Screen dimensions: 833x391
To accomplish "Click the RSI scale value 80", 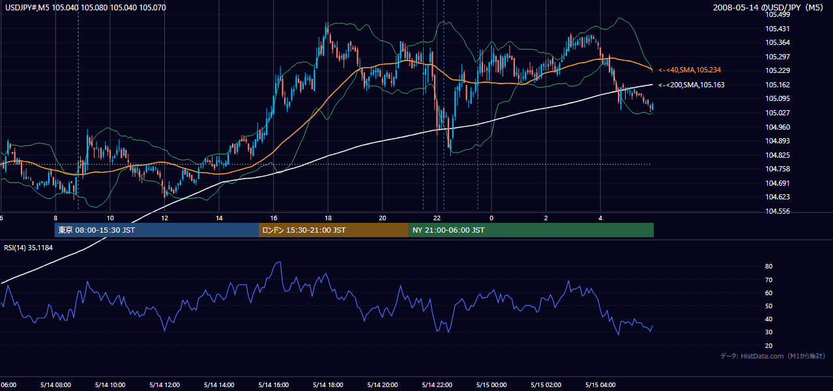I will click(x=768, y=267).
